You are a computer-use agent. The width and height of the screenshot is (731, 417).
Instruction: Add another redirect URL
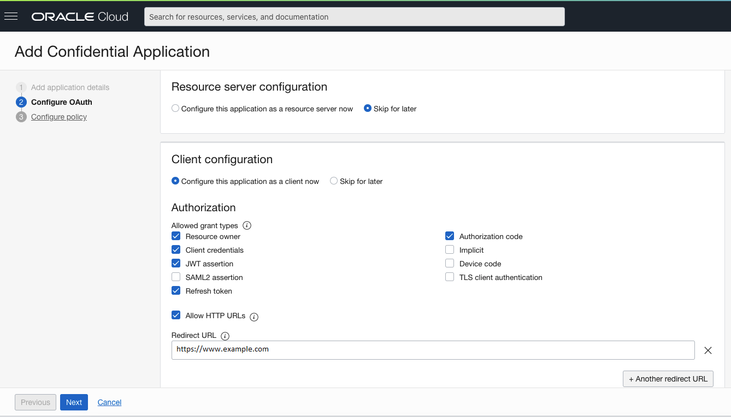(x=668, y=379)
